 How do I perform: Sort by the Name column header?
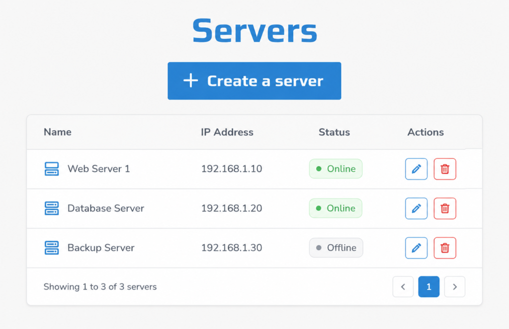(x=58, y=132)
